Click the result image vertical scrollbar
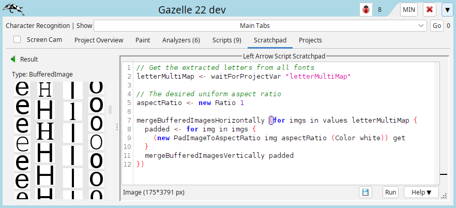 click(110, 110)
